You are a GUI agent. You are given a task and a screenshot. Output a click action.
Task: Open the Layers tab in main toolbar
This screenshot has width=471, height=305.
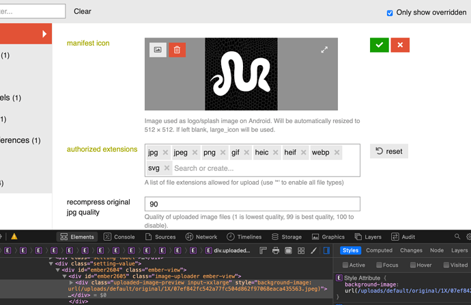point(368,237)
